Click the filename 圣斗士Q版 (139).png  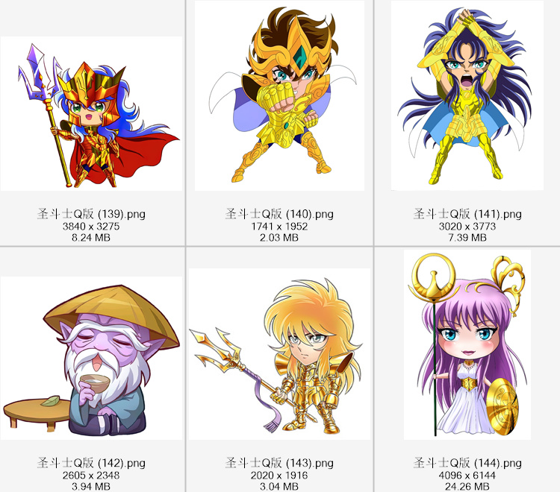(91, 214)
